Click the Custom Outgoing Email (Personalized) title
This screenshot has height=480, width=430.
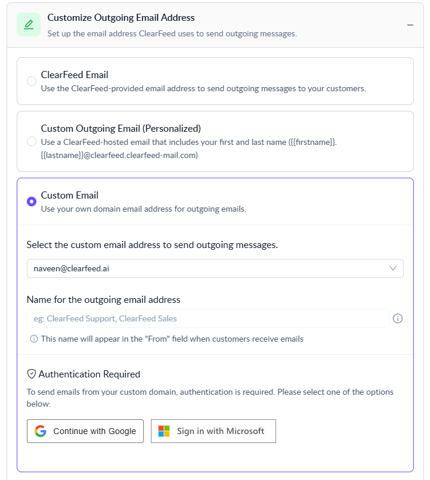tap(120, 128)
